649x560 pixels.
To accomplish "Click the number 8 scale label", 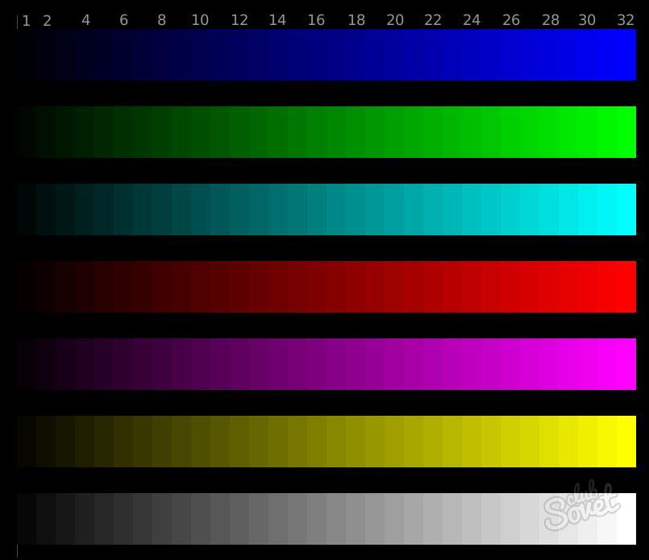I will (x=161, y=20).
